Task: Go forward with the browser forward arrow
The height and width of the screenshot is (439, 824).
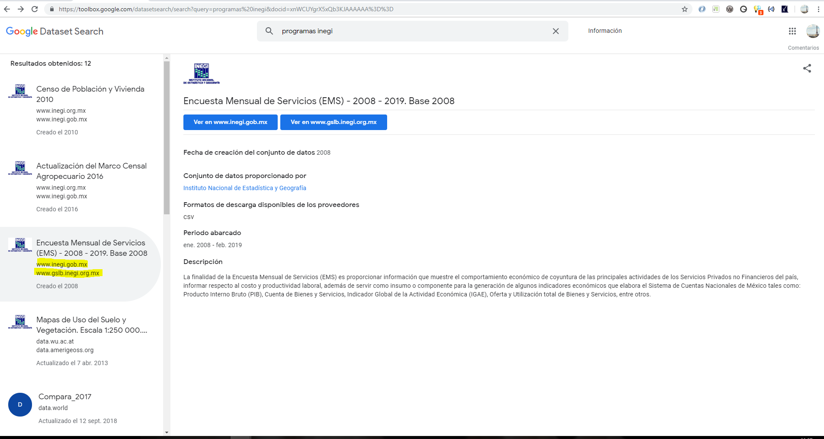Action: click(x=21, y=9)
